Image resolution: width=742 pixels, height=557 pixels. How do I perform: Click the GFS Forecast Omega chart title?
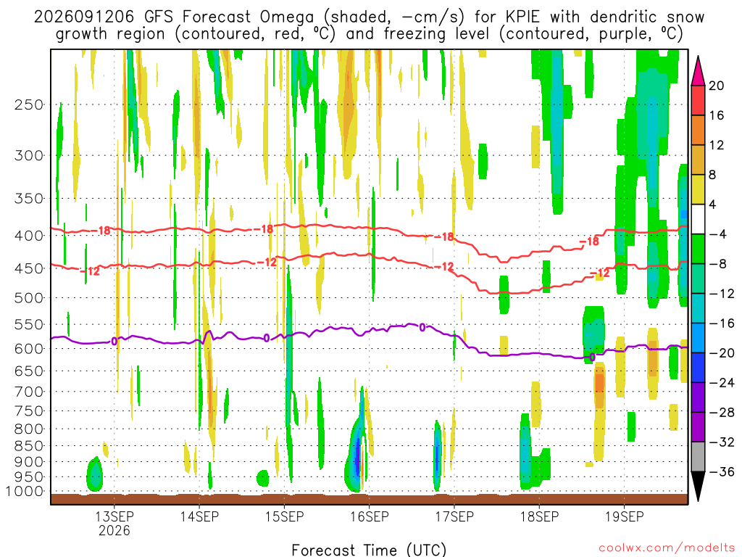click(369, 25)
